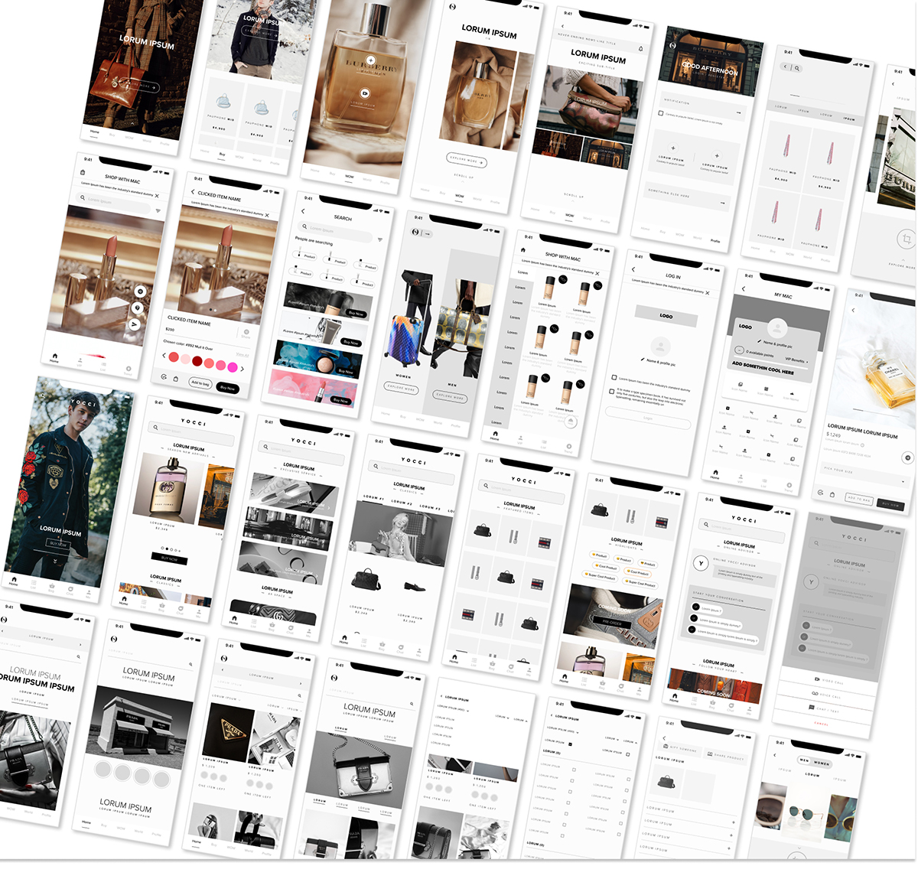
Task: Tap the send arrow icon over lipstick photo
Action: tap(135, 324)
